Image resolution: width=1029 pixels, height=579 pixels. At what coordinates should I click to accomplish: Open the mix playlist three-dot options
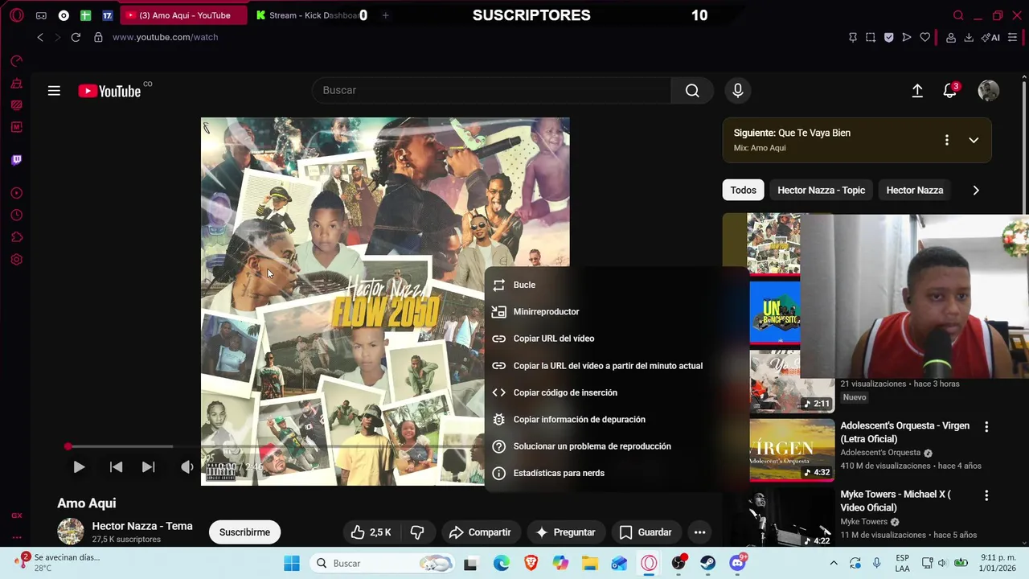tap(946, 140)
